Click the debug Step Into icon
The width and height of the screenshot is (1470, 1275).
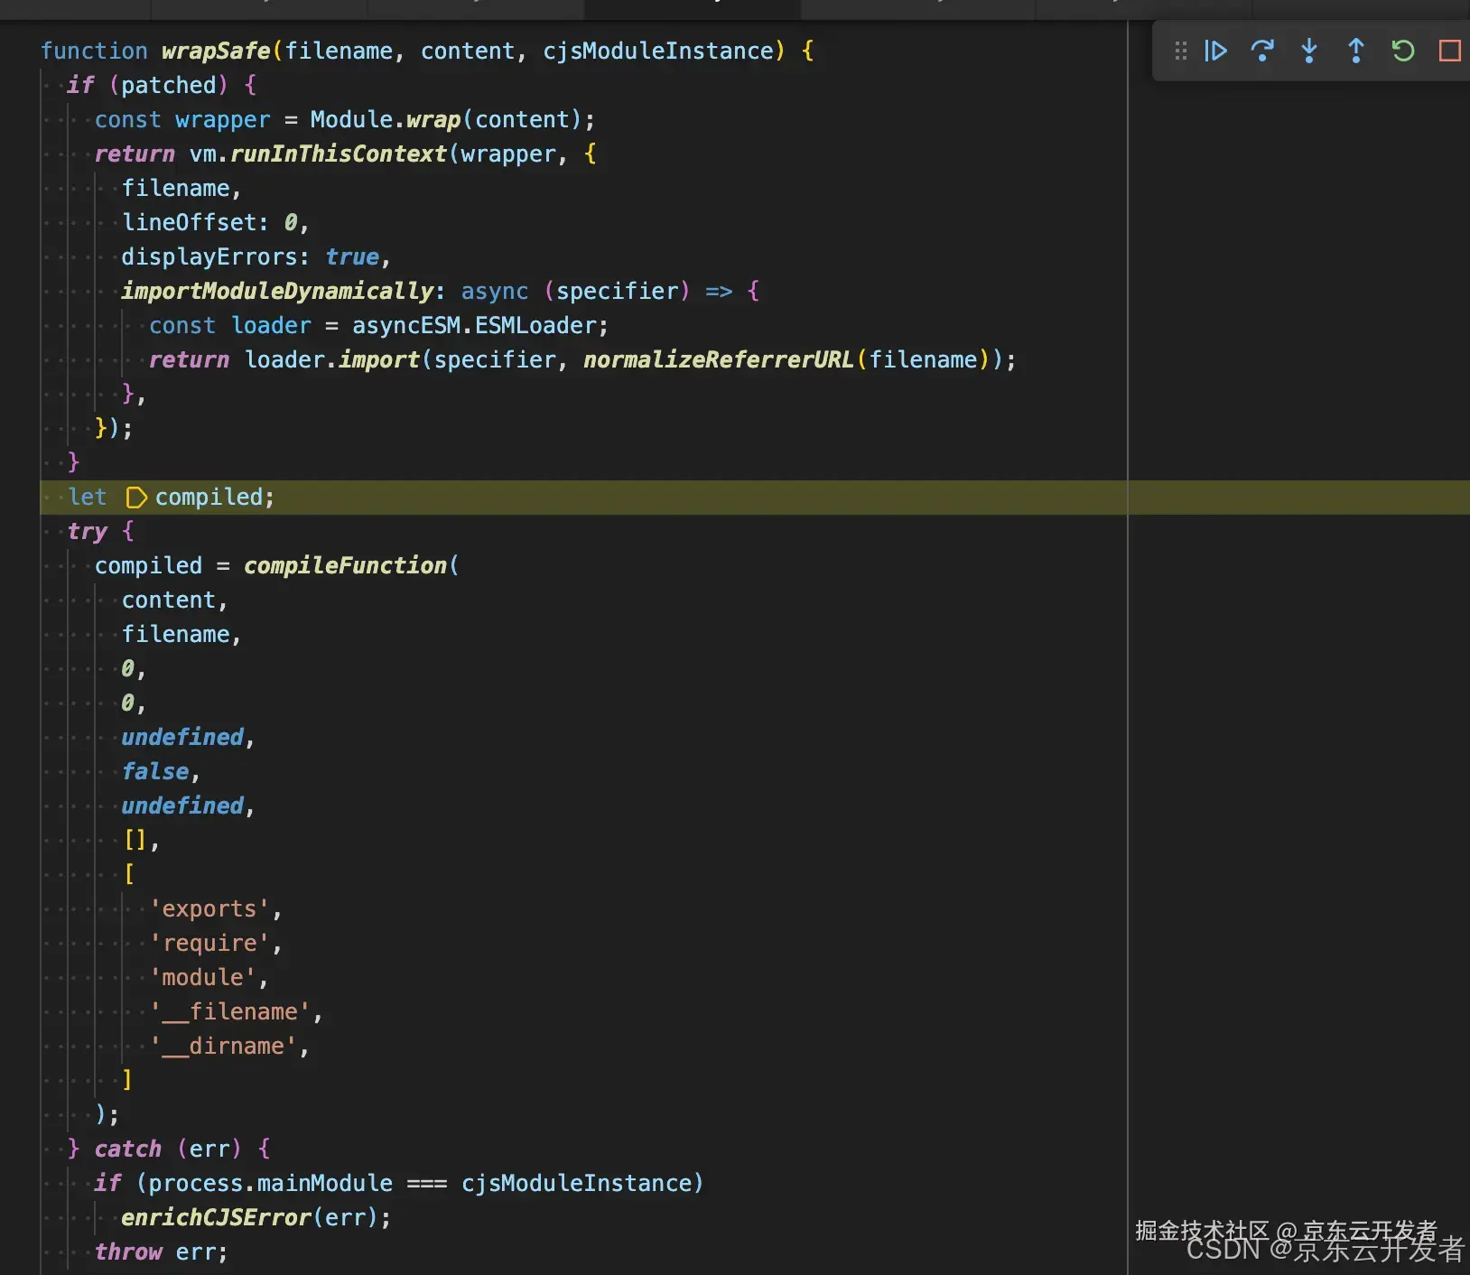tap(1309, 51)
